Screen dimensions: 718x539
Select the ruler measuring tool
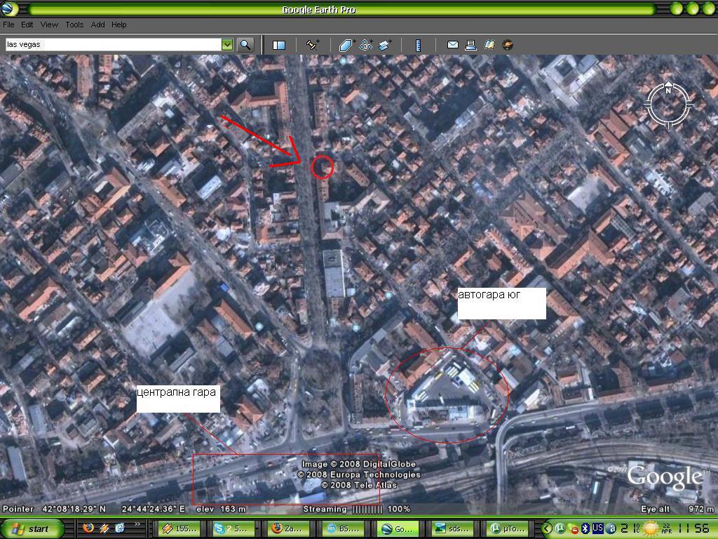point(418,45)
